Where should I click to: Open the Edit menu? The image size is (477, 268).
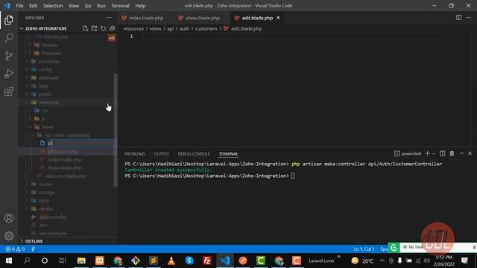click(33, 6)
